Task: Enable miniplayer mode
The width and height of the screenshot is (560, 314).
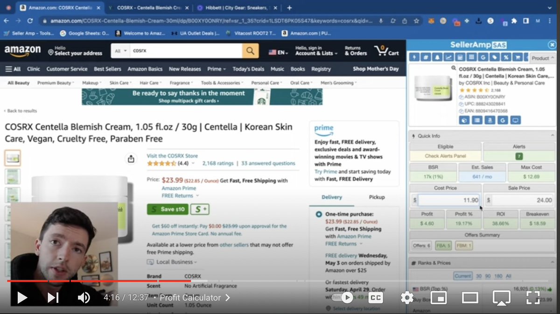Action: pos(438,298)
